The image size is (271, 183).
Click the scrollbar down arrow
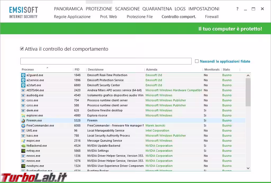coord(248,168)
